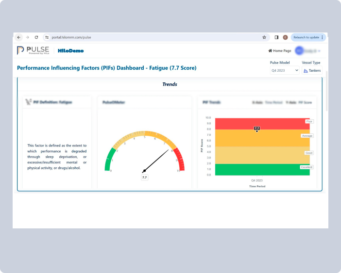Click the browser forward arrow

coord(28,37)
